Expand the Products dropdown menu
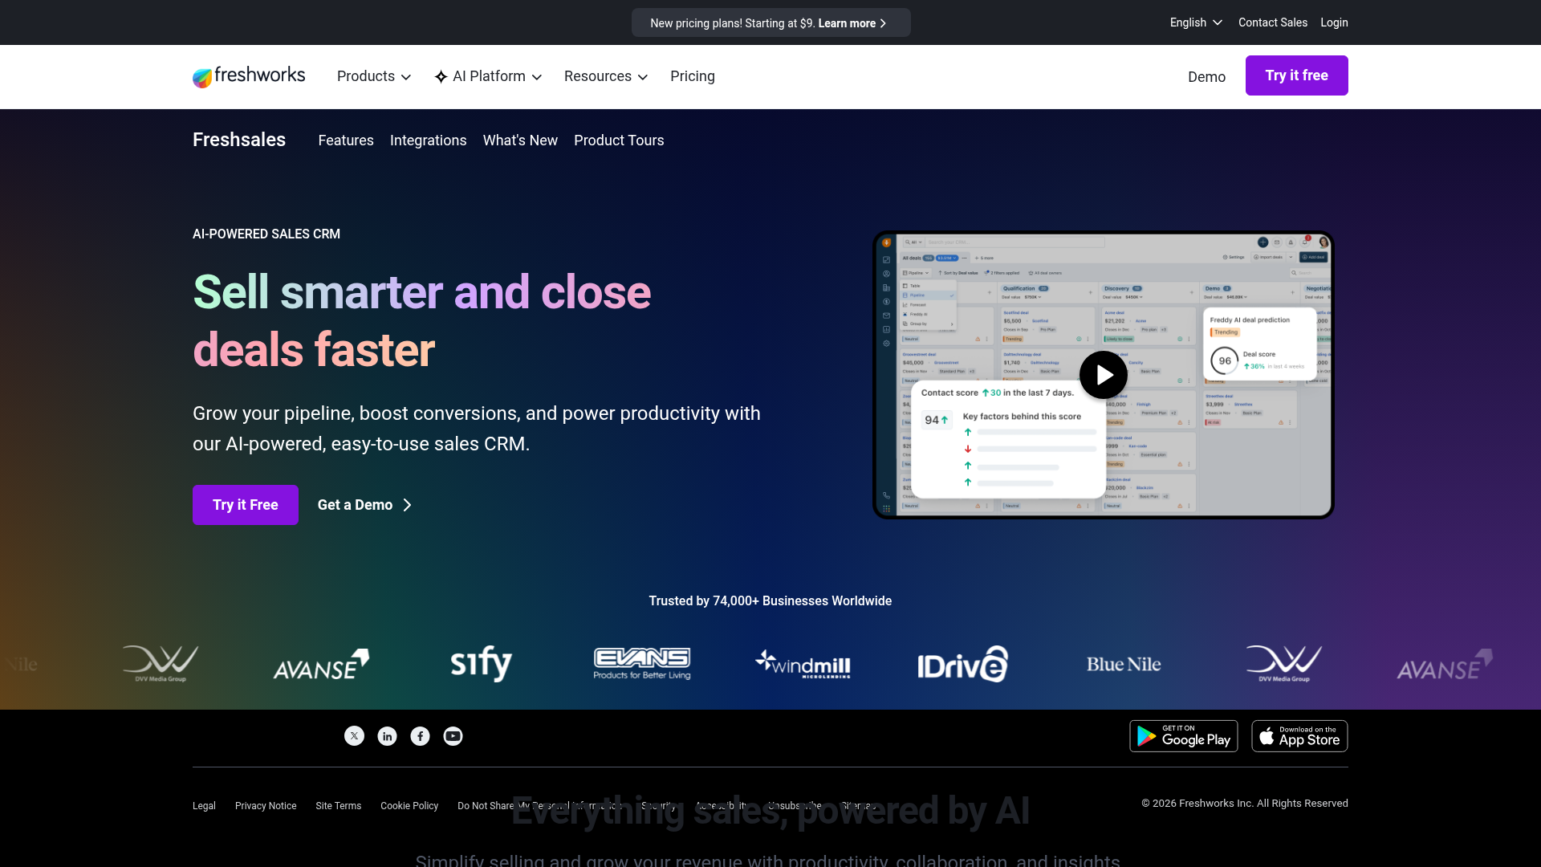 click(x=374, y=76)
